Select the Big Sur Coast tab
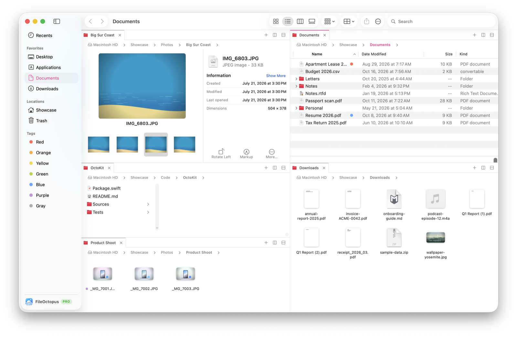 point(102,35)
